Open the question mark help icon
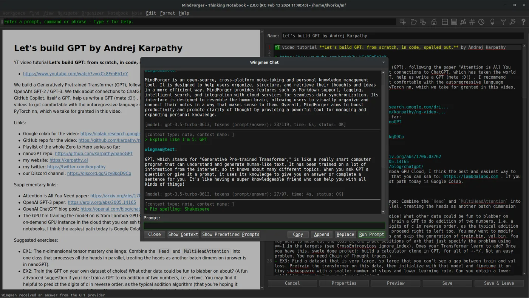This screenshot has height=298, width=529. tap(523, 22)
